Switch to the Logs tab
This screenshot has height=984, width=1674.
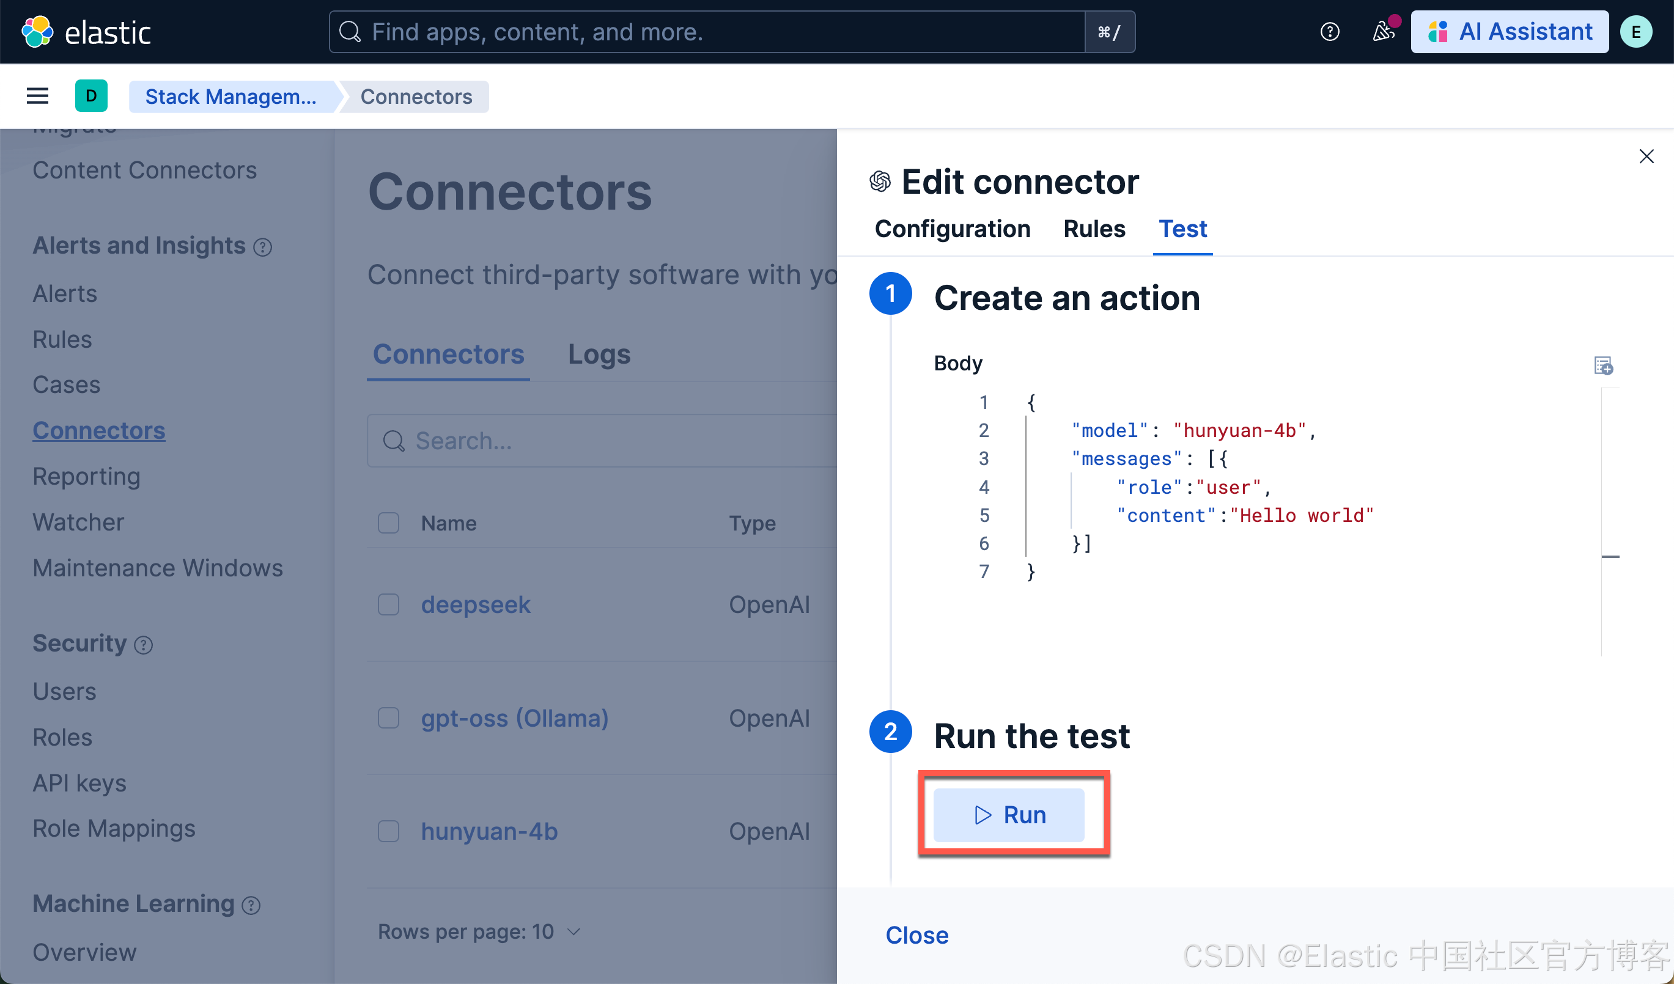tap(599, 354)
